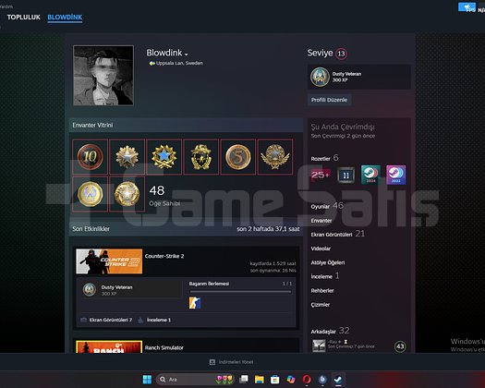Open İnceleme reviews link in sidebar

coord(321,276)
